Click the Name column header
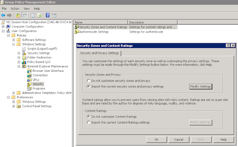238x147 pixels. [101, 22]
